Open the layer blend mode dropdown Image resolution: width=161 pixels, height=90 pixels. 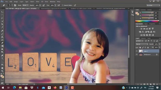point(142,44)
